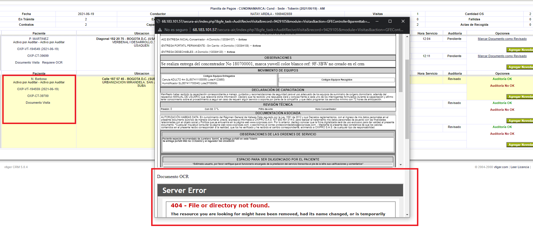The height and width of the screenshot is (228, 533).
Task: Click the 12:04 service time
Action: click(x=427, y=39)
